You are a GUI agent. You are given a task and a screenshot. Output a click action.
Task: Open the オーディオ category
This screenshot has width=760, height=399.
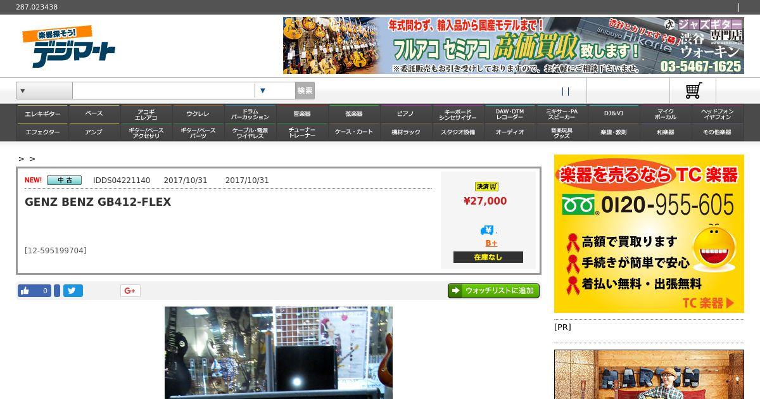pyautogui.click(x=509, y=132)
